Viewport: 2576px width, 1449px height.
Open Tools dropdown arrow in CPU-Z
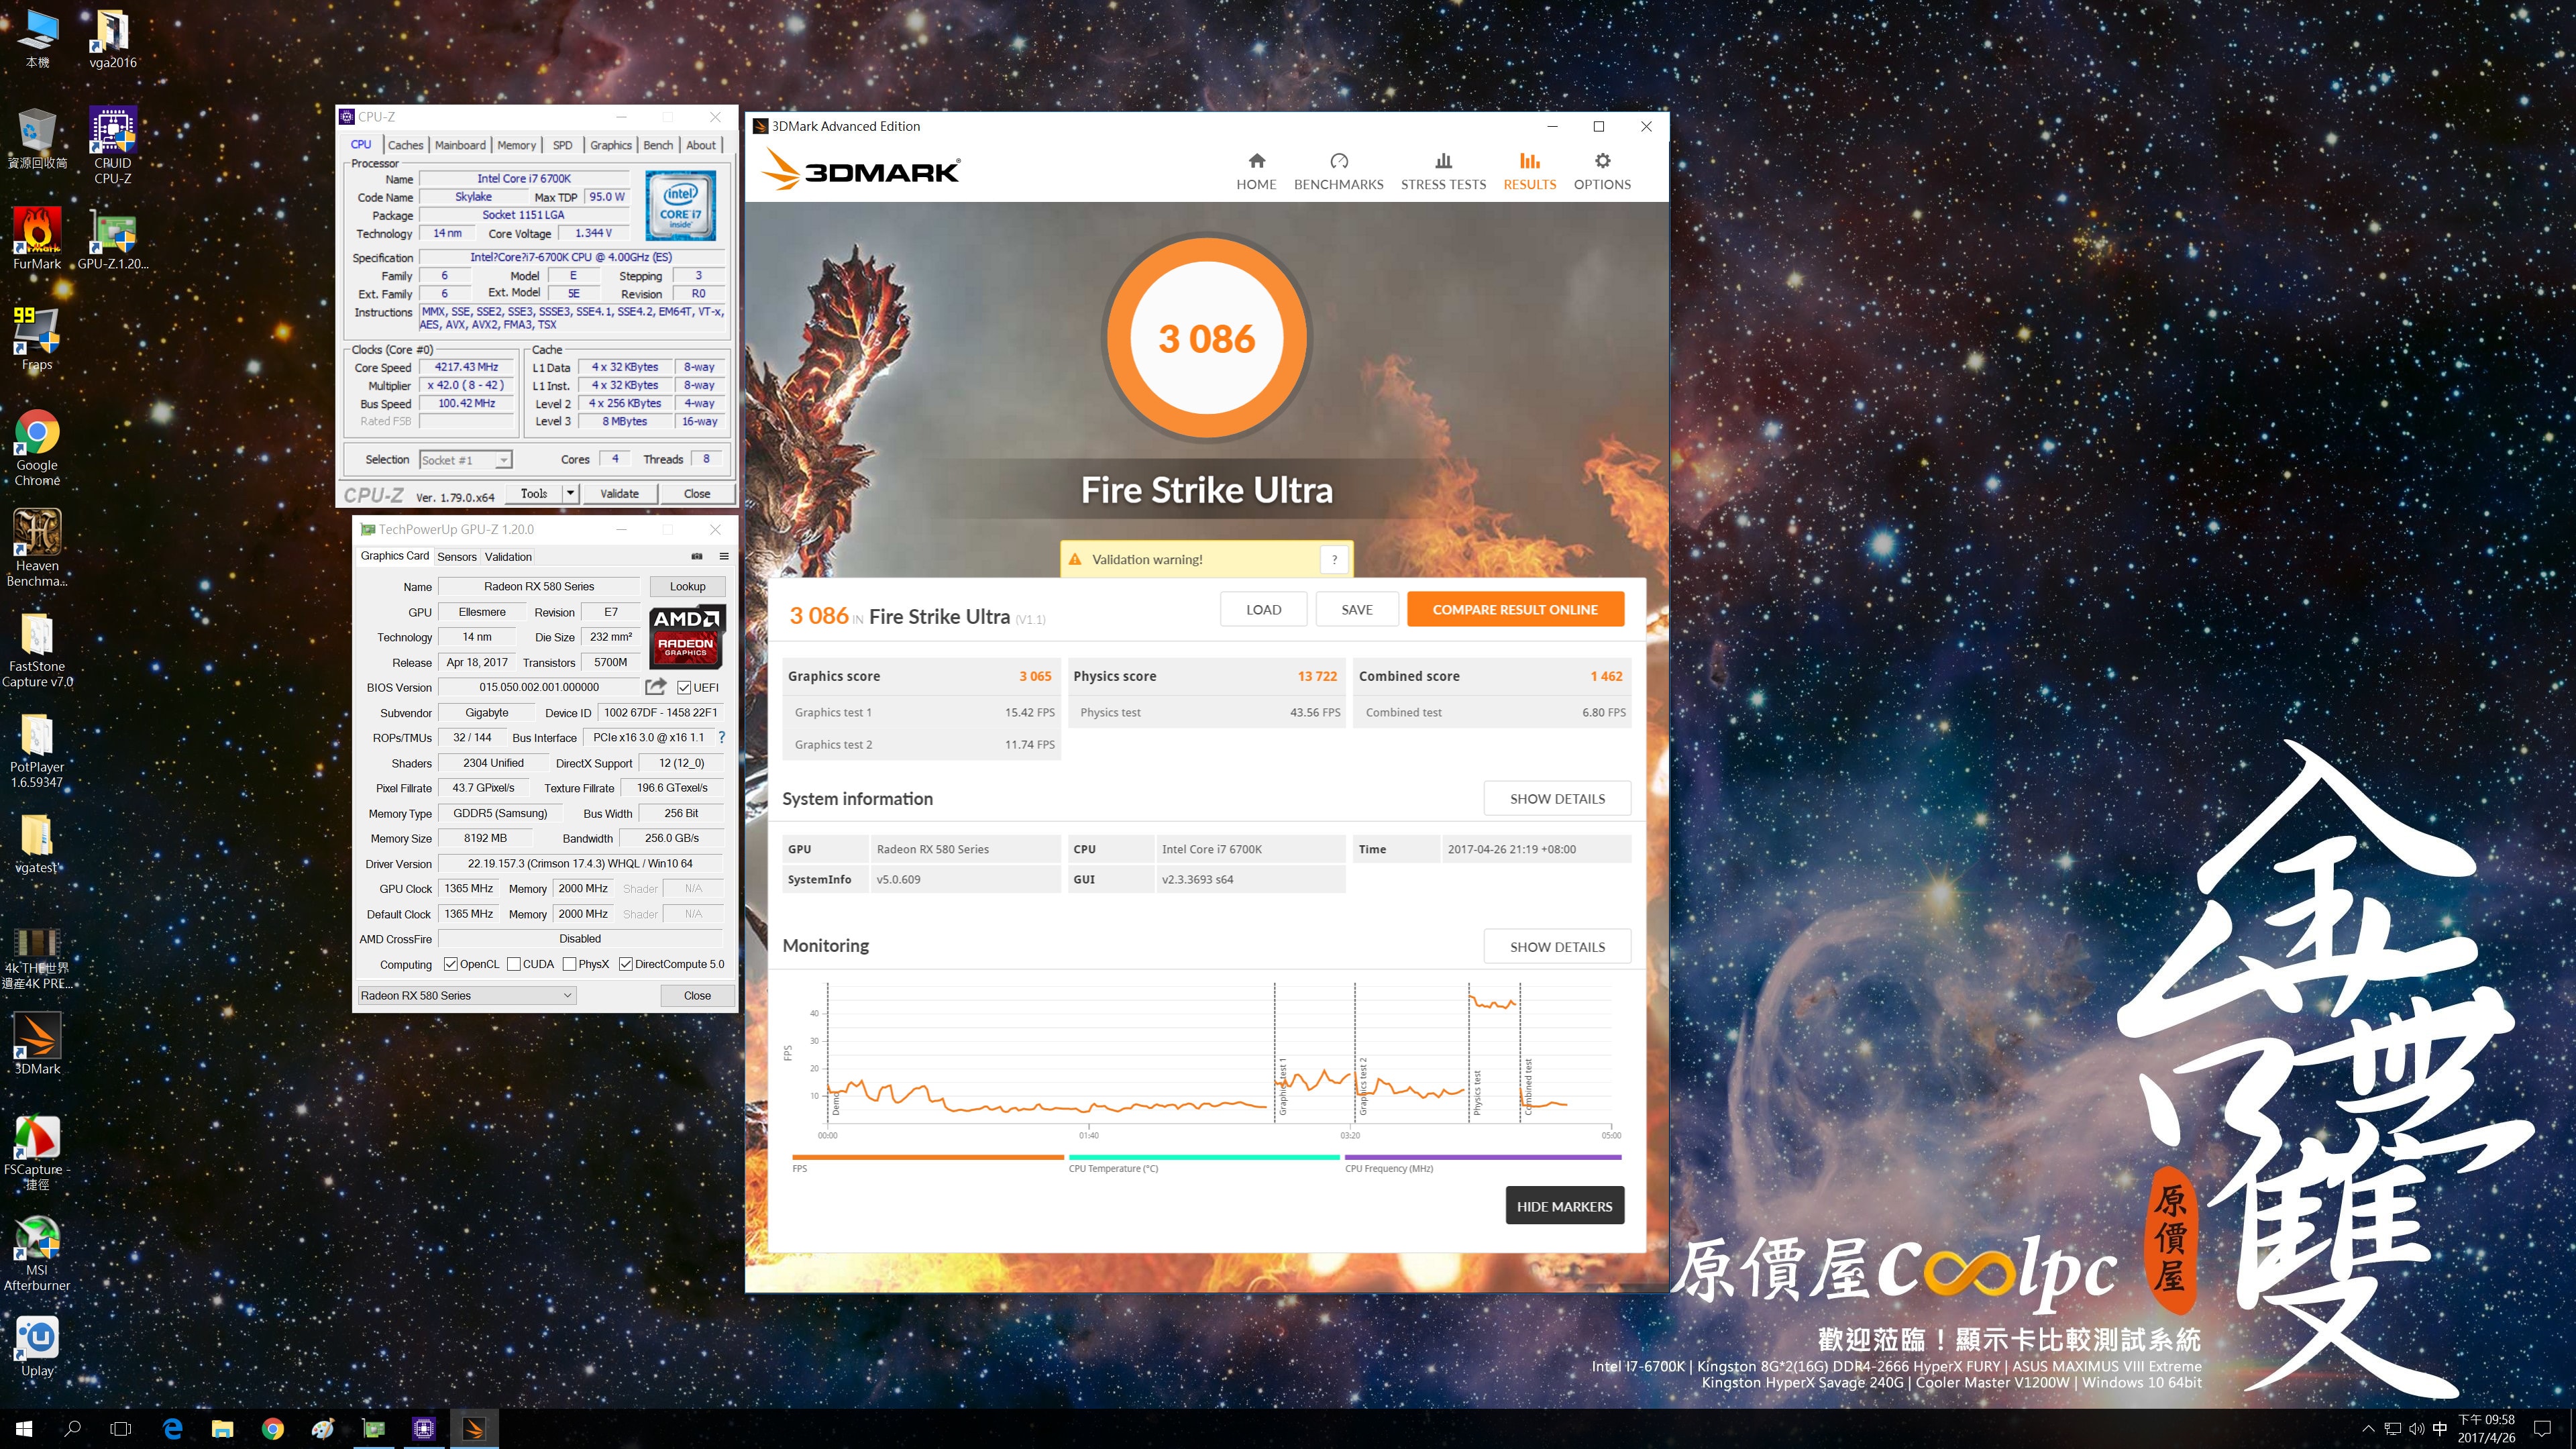pos(570,493)
